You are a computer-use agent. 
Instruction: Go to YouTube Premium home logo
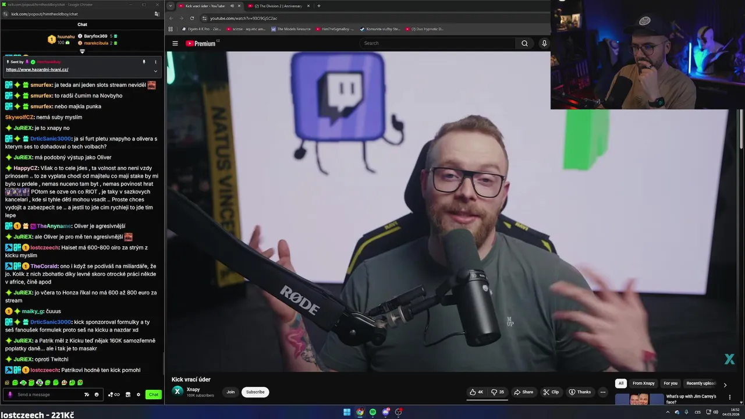click(202, 43)
